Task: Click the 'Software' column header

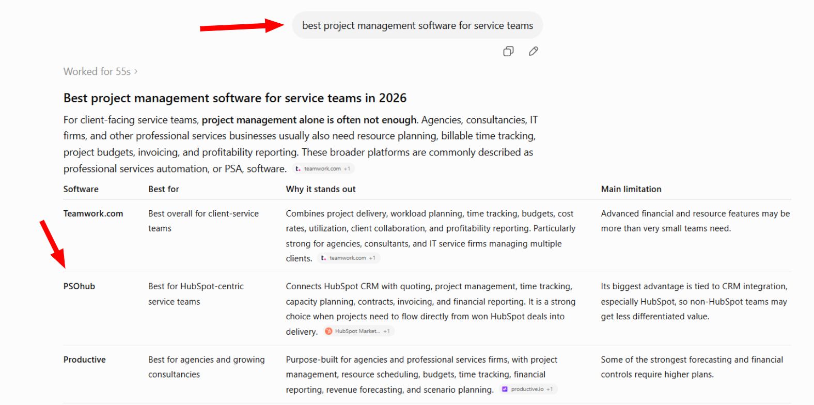Action: tap(81, 189)
